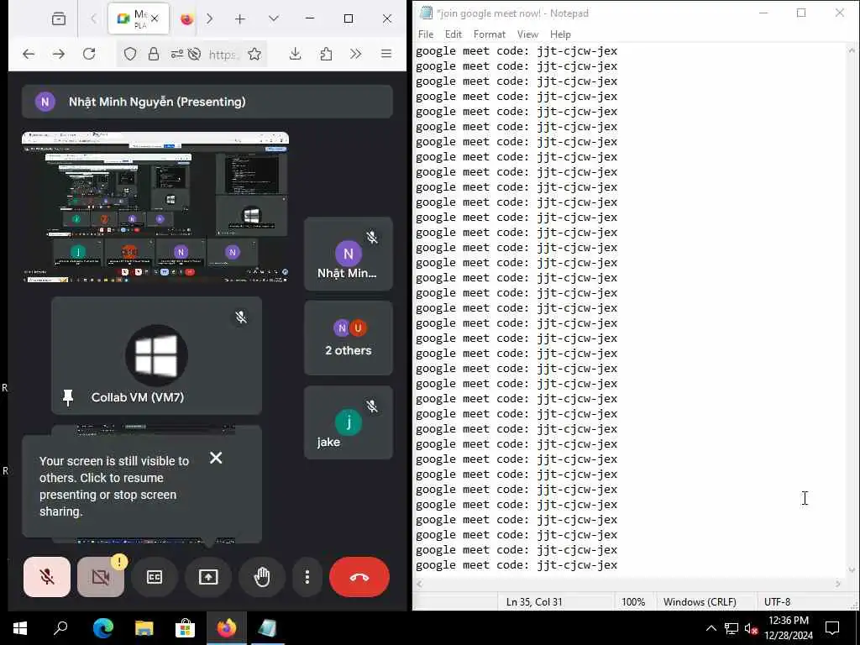Click UTF-8 encoding status entry
The width and height of the screenshot is (860, 645).
click(x=777, y=601)
